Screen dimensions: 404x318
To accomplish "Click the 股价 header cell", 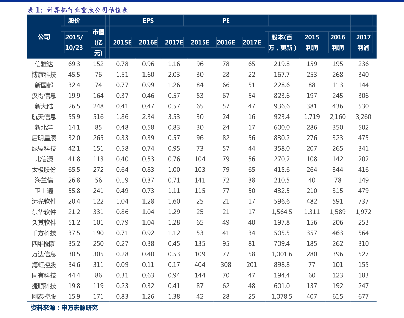I will (x=74, y=21).
